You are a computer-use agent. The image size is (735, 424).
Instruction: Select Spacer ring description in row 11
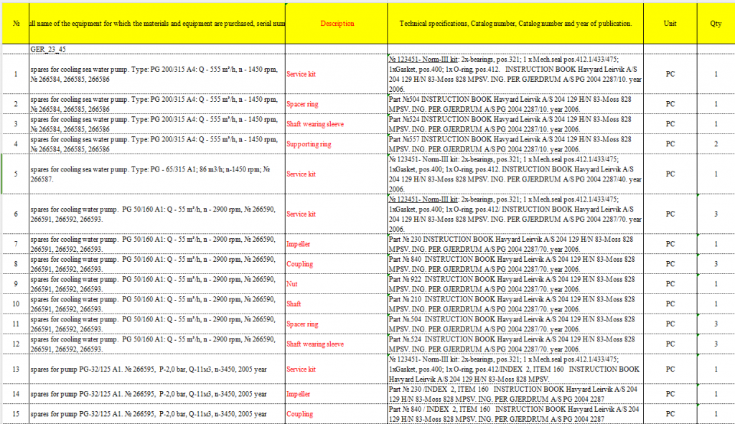302,324
